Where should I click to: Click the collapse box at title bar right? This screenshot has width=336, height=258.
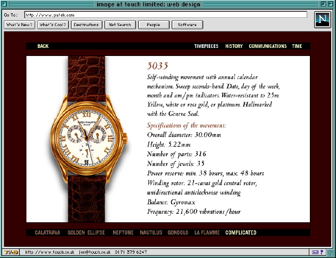tap(331, 4)
